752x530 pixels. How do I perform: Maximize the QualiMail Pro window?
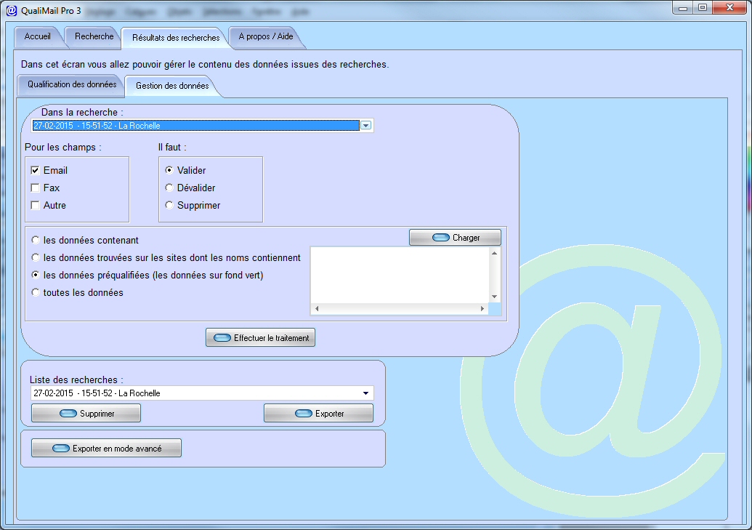703,8
